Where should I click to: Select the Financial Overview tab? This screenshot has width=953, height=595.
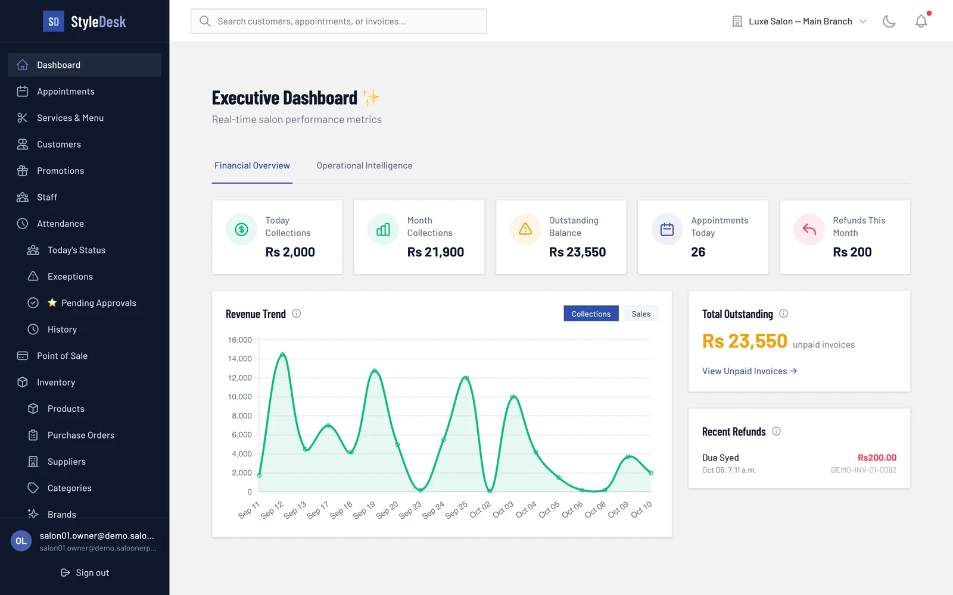[252, 166]
